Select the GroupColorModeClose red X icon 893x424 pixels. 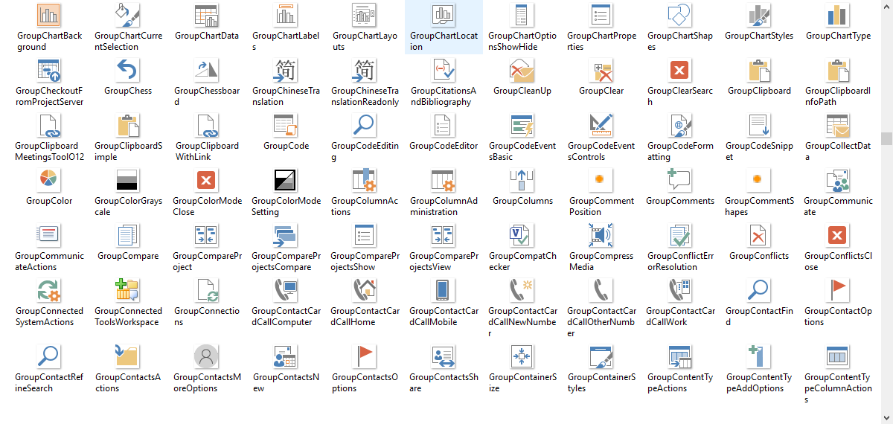pos(207,181)
